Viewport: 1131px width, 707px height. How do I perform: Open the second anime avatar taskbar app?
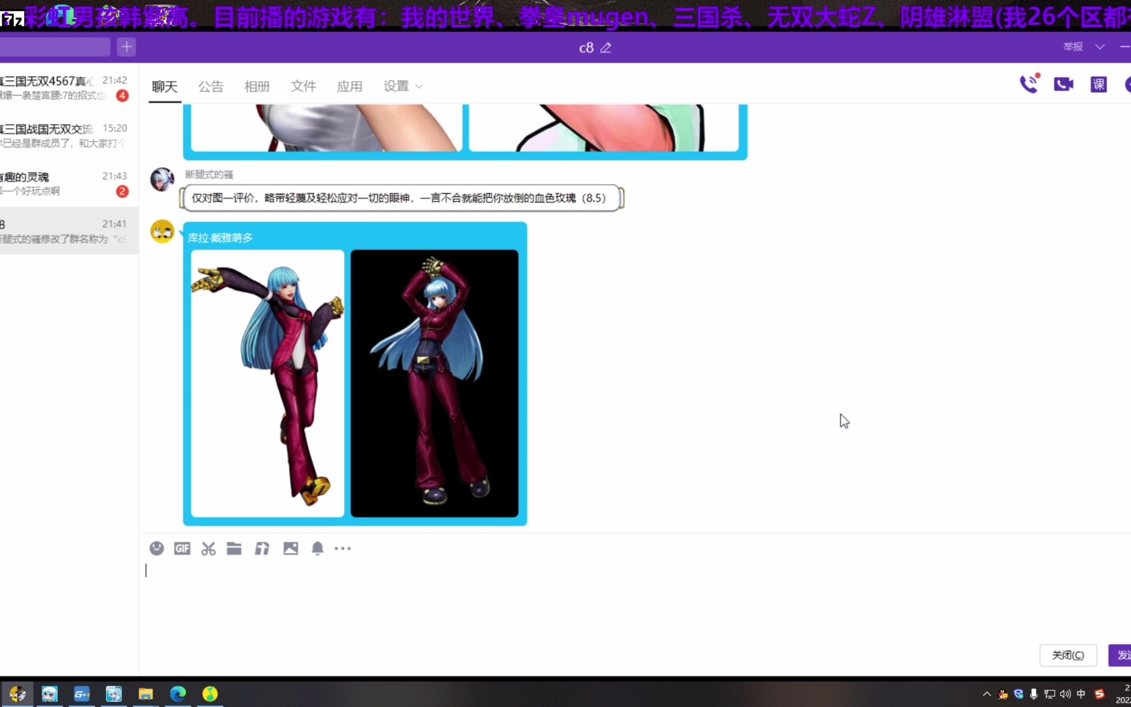point(114,694)
